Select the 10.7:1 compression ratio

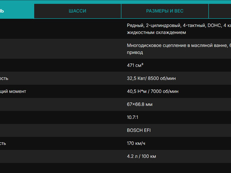133,117
